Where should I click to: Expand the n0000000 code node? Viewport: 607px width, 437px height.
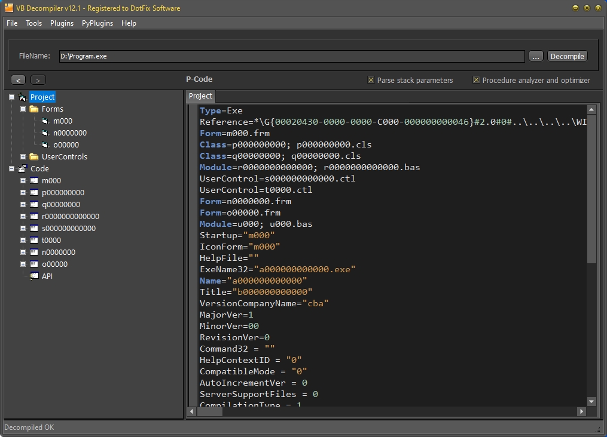pyautogui.click(x=23, y=253)
